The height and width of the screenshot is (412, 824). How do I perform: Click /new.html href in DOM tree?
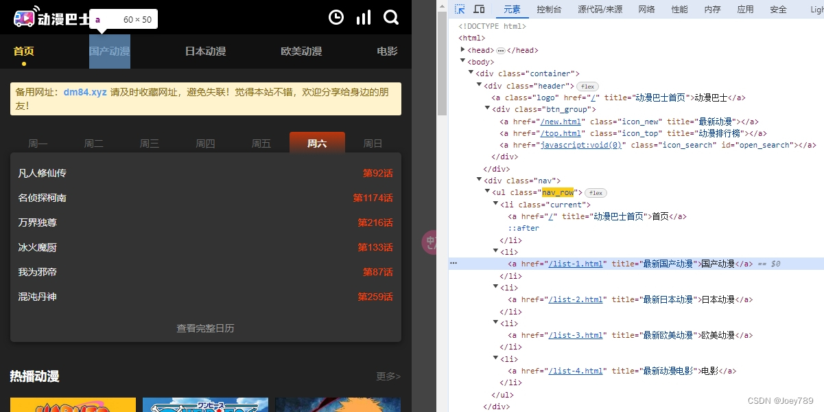pyautogui.click(x=561, y=122)
